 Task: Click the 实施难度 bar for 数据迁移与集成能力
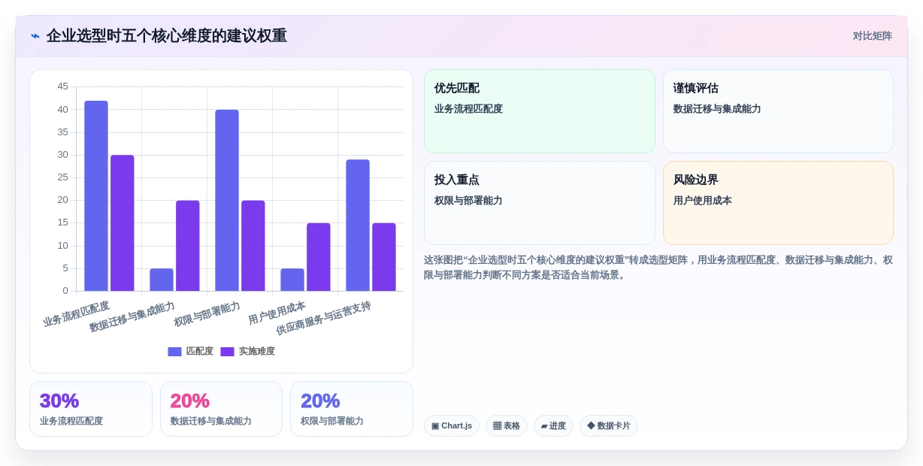click(188, 246)
